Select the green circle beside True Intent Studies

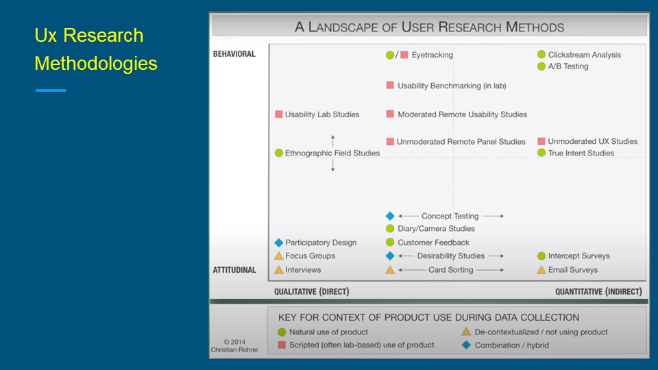pyautogui.click(x=541, y=153)
